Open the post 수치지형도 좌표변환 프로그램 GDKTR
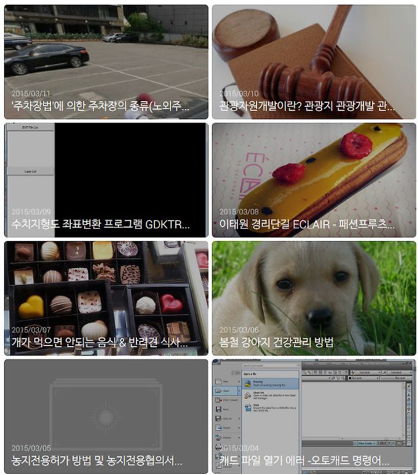 [x=100, y=224]
